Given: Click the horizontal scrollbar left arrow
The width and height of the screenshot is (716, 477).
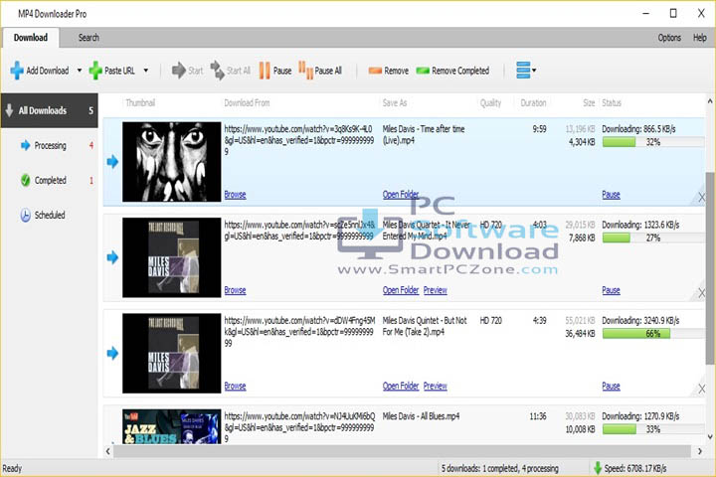Looking at the screenshot, I should (107, 451).
